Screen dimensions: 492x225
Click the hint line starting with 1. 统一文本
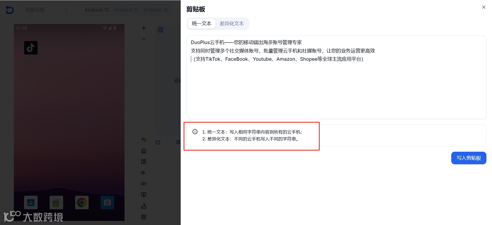point(252,132)
